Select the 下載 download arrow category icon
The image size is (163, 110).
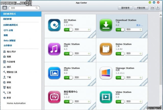[x=4, y=77]
